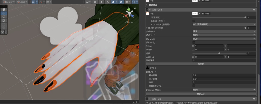Screen dimensions: 261x104
Task: Pick color with メインカラー2nd eyedropper
Action: point(199,14)
